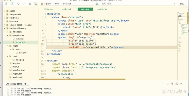Viewport: 189px width, 96px height.
Task: Go back with the left arrow icon
Action: coord(18,4)
